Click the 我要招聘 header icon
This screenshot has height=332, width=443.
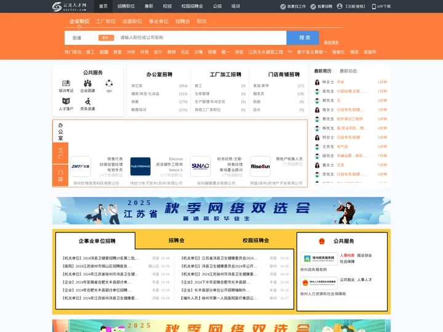click(313, 7)
